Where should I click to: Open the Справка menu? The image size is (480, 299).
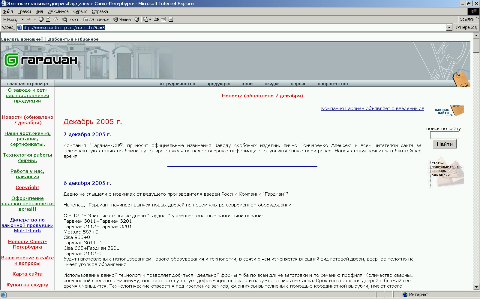pos(100,11)
